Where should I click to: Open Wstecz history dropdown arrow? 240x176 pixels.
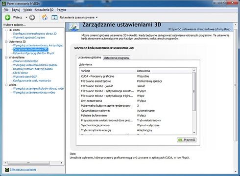tap(26, 18)
